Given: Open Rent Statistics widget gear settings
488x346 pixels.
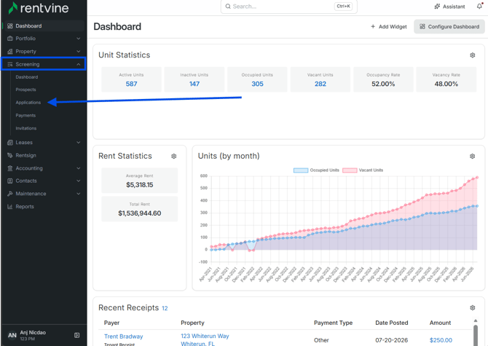Looking at the screenshot, I should pos(173,156).
